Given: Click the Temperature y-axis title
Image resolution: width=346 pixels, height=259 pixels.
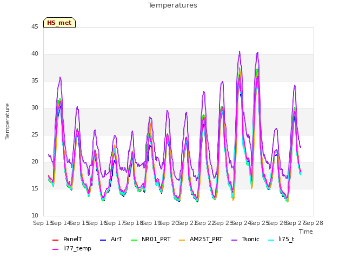Looking at the screenshot, I should tap(7, 121).
